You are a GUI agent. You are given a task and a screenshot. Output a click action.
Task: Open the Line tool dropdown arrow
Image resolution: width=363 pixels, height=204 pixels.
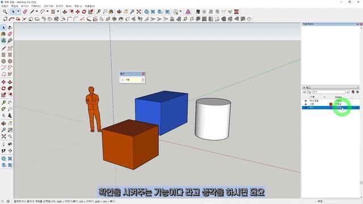(36, 11)
